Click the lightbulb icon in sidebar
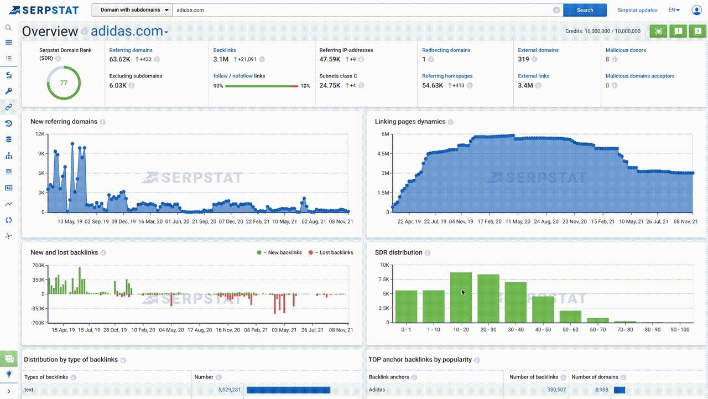 coord(8,374)
